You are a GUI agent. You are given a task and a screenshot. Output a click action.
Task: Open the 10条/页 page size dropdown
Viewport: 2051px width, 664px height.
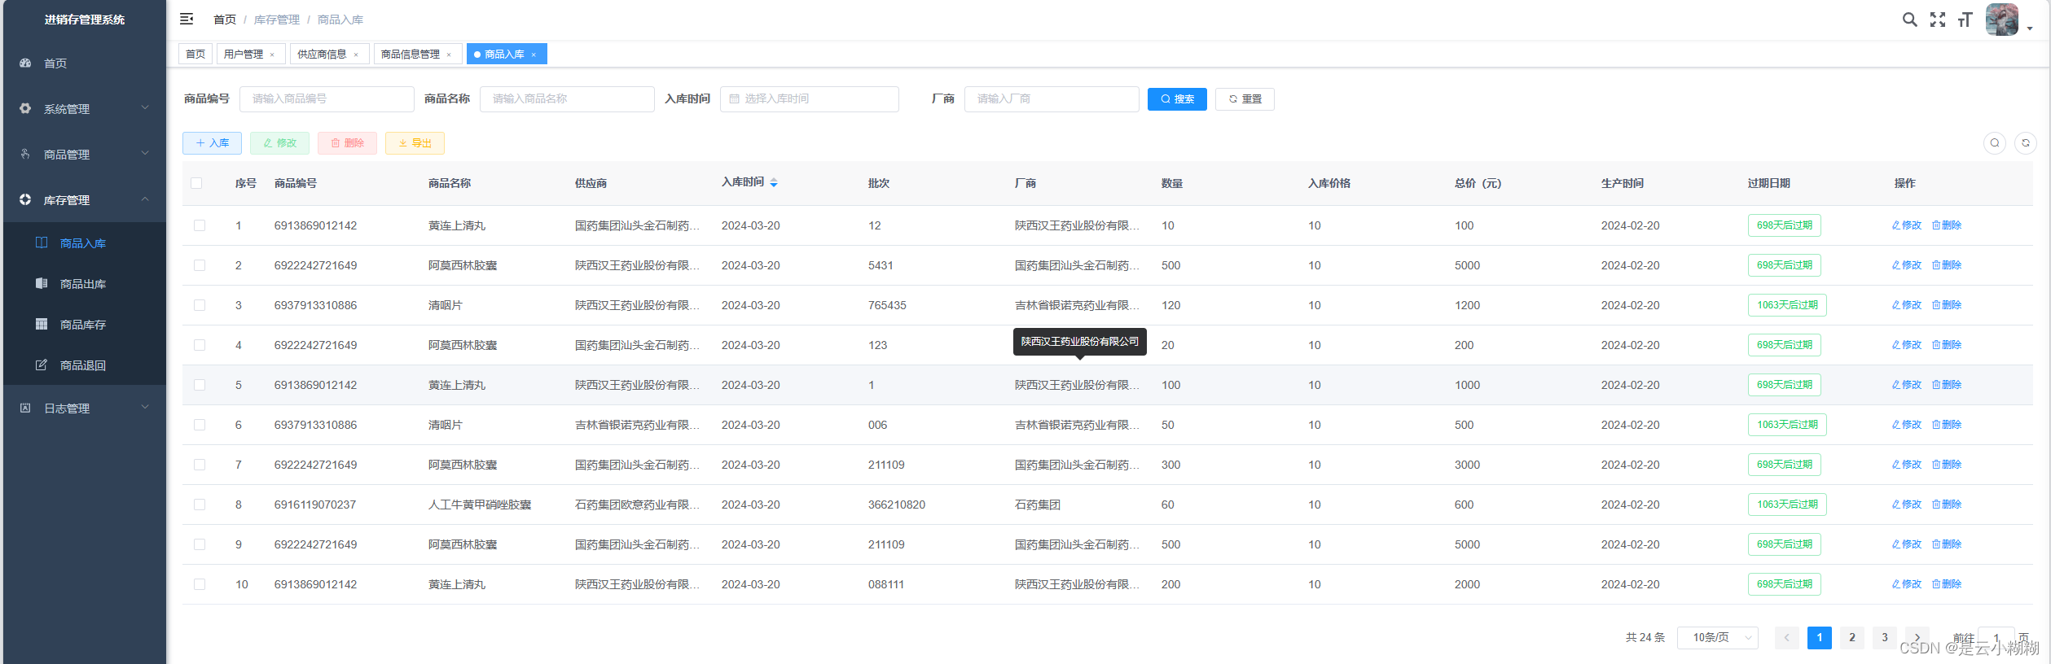(x=1717, y=638)
